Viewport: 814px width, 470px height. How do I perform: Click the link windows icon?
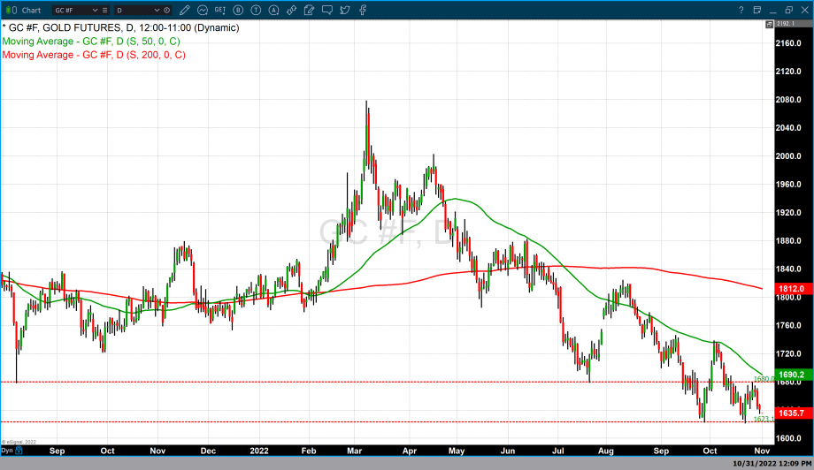point(291,10)
